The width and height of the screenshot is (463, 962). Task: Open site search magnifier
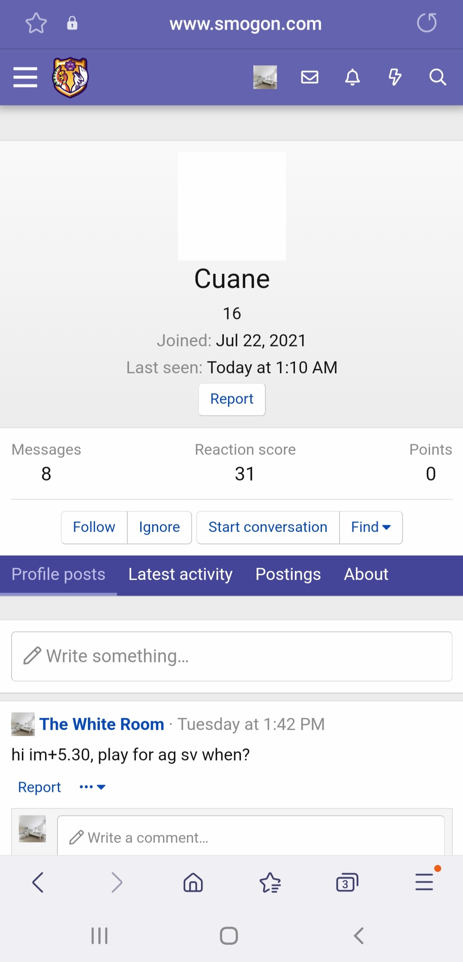click(438, 77)
